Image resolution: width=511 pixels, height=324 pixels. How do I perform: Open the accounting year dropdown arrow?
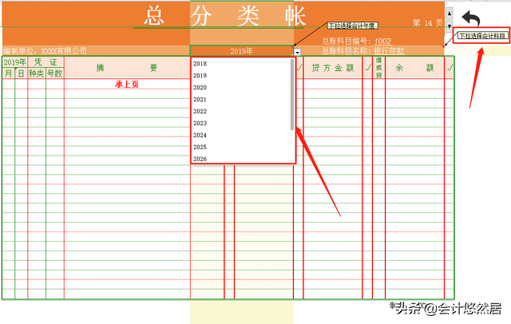point(297,52)
